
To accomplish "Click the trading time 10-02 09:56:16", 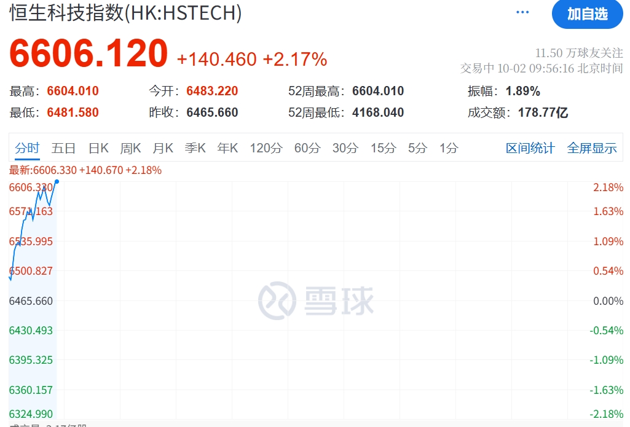I will point(535,68).
